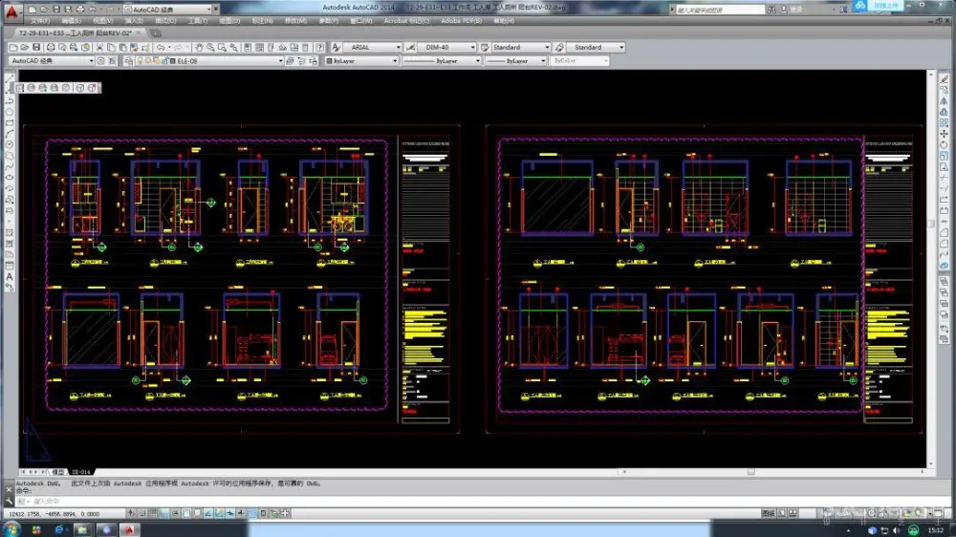Click the new drawing icon in standard toolbar
This screenshot has width=956, height=537.
coord(14,47)
